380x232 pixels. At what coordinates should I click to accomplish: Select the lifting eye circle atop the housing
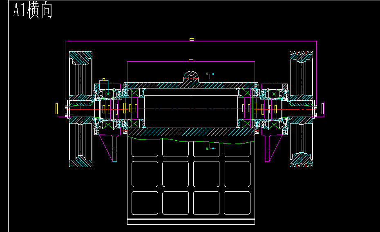point(191,78)
